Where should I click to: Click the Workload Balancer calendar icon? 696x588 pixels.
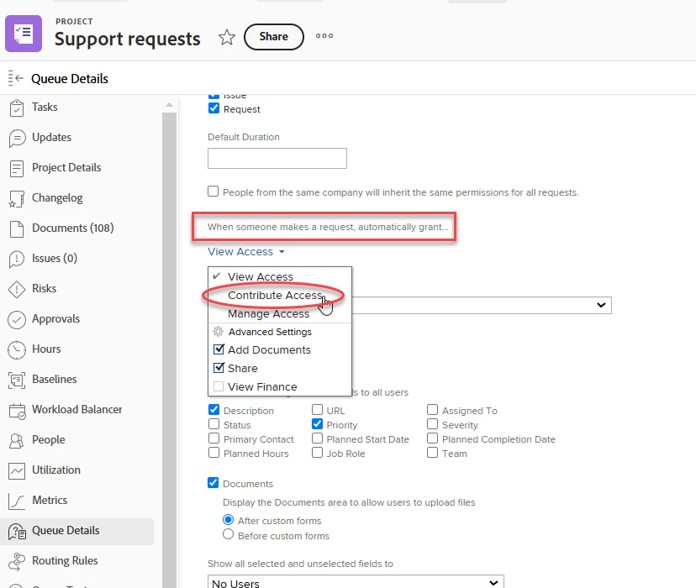pos(17,411)
